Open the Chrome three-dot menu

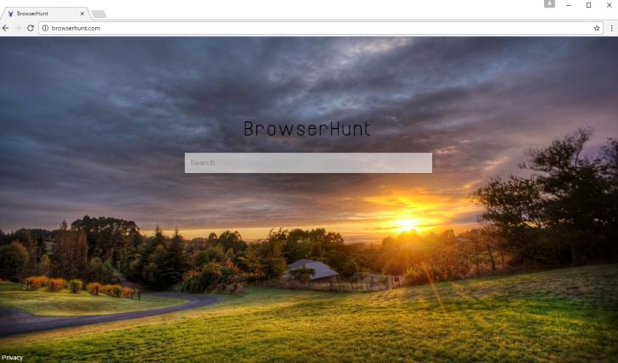coord(611,28)
